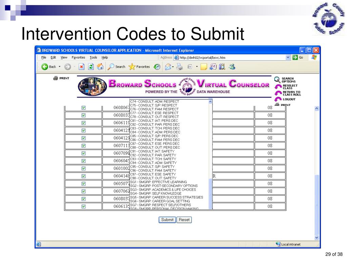
Task: Uncheck the checkbox in row 0607062
Action: [83, 191]
